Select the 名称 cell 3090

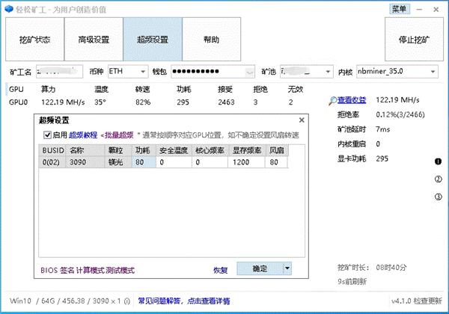(x=85, y=162)
